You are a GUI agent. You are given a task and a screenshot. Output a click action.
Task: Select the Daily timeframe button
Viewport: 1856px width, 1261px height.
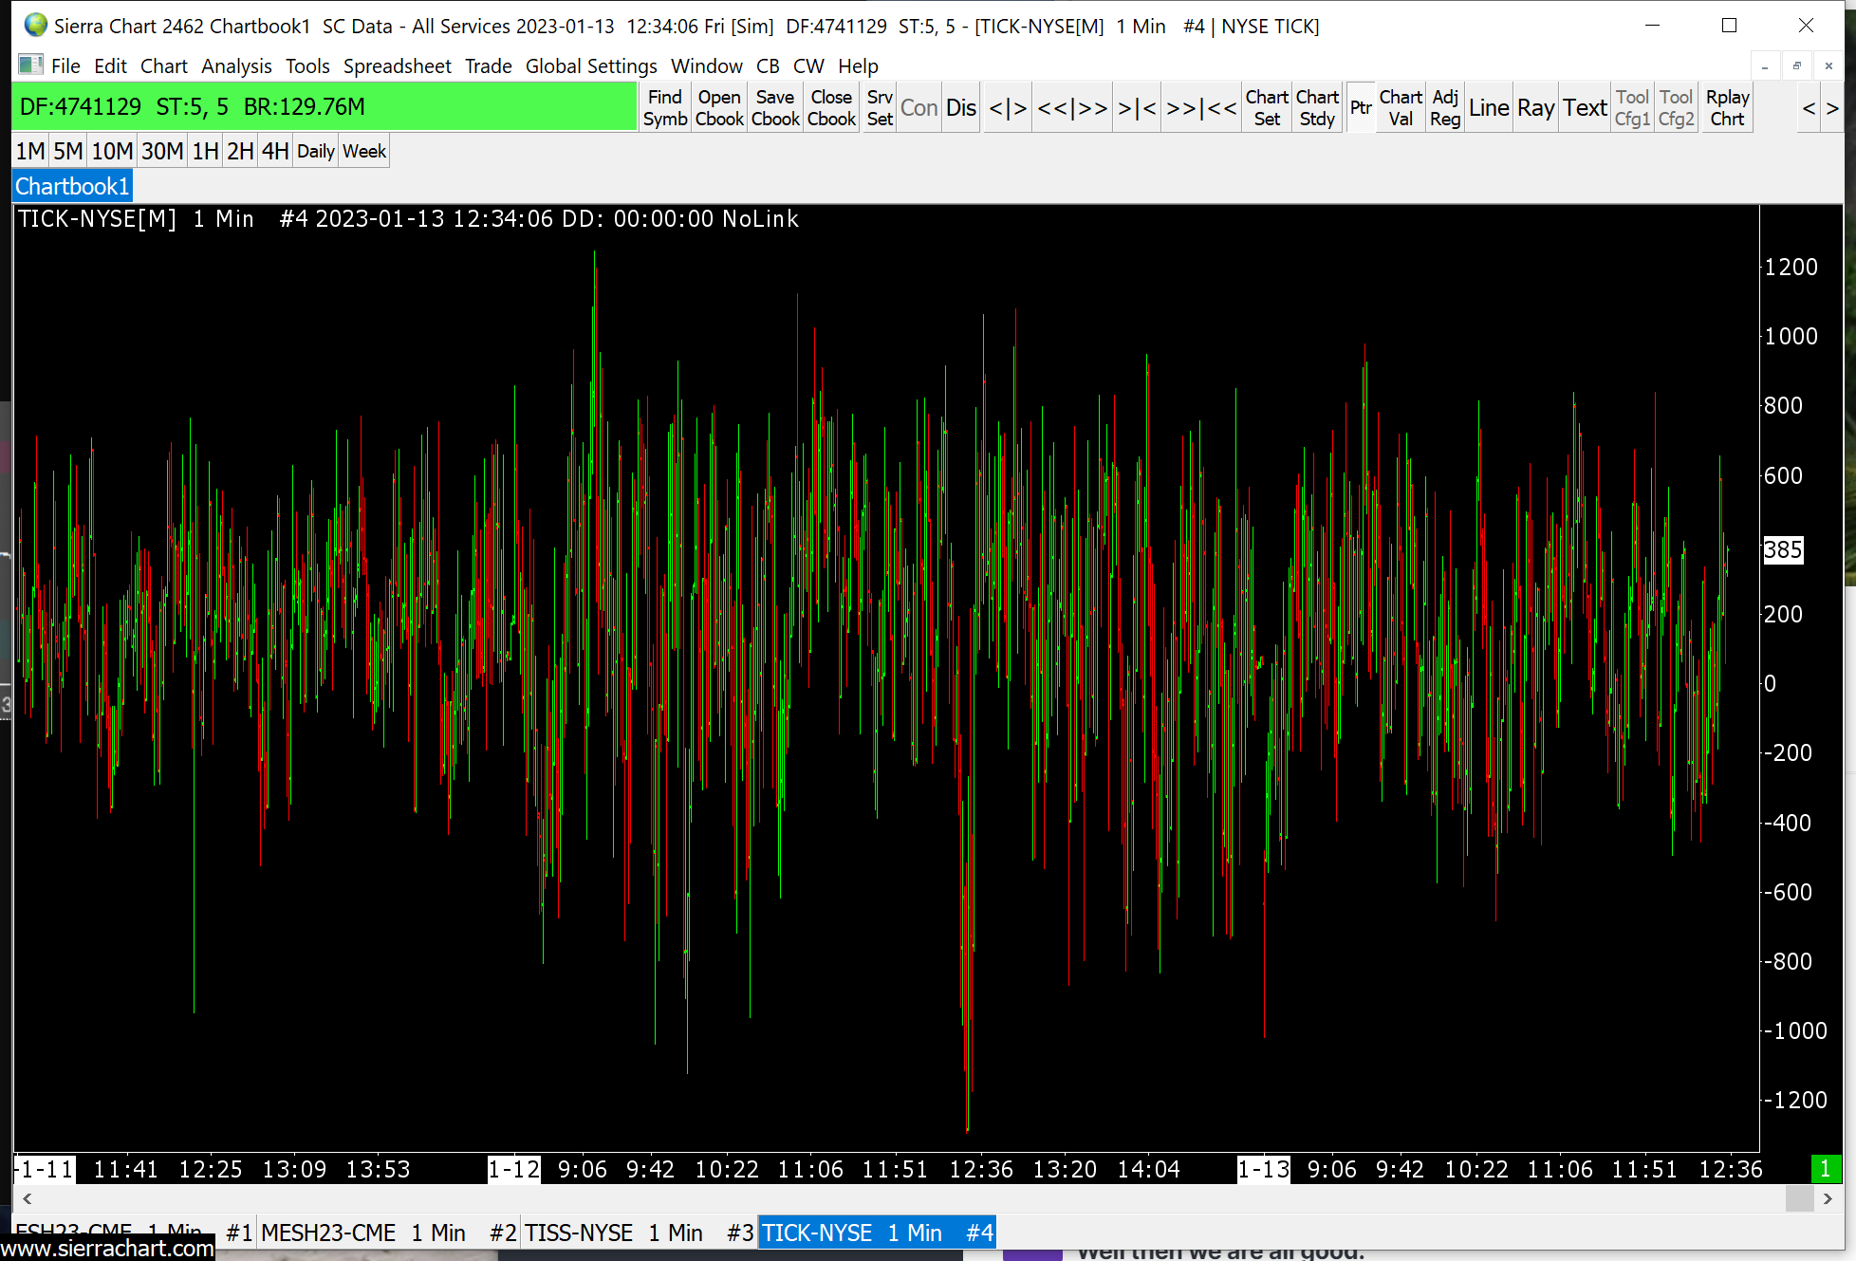(315, 151)
